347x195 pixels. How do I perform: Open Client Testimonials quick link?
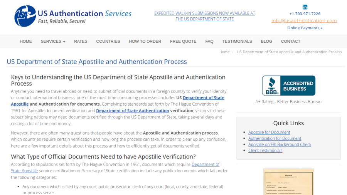(x=265, y=151)
